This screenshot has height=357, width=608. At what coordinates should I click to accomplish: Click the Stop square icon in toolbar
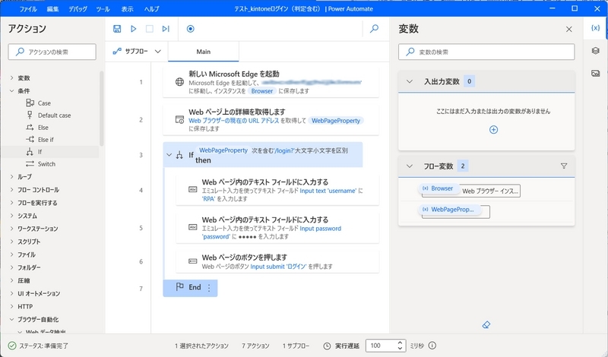(x=149, y=29)
